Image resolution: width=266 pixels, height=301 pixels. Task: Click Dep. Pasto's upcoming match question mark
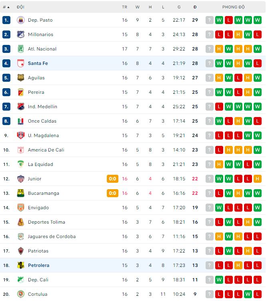pyautogui.click(x=209, y=20)
